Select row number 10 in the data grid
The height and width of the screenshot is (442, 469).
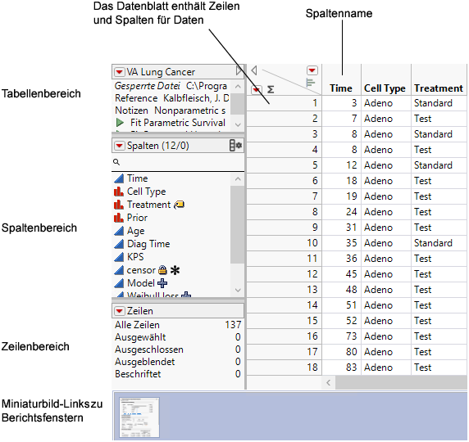(284, 243)
